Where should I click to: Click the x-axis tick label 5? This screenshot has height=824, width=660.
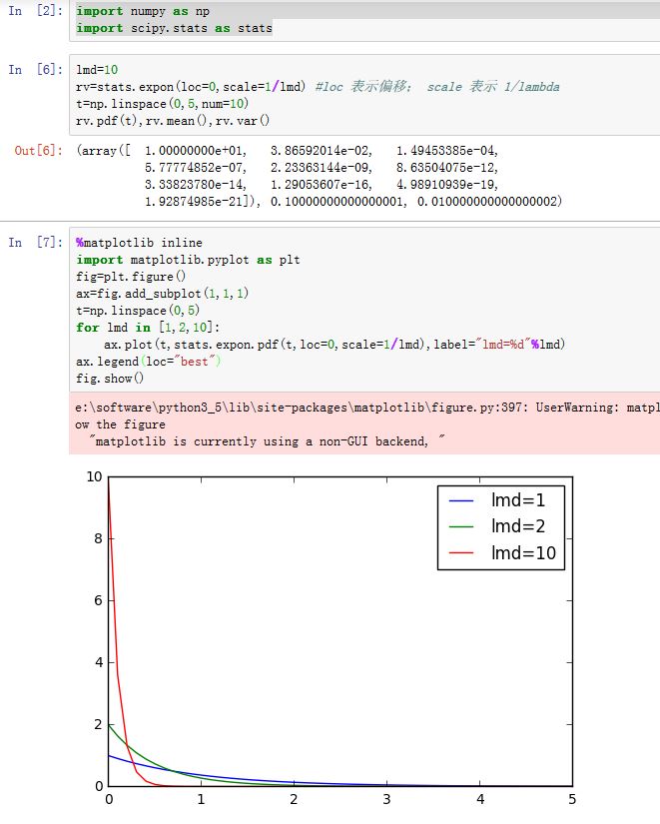pos(572,799)
